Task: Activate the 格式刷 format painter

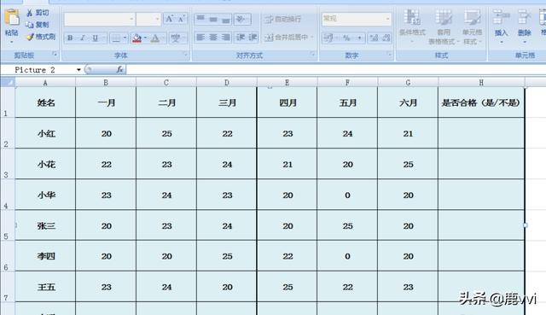Action: pyautogui.click(x=41, y=36)
